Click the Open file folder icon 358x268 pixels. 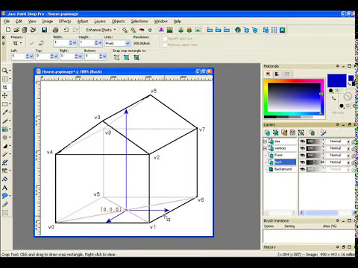(16, 30)
